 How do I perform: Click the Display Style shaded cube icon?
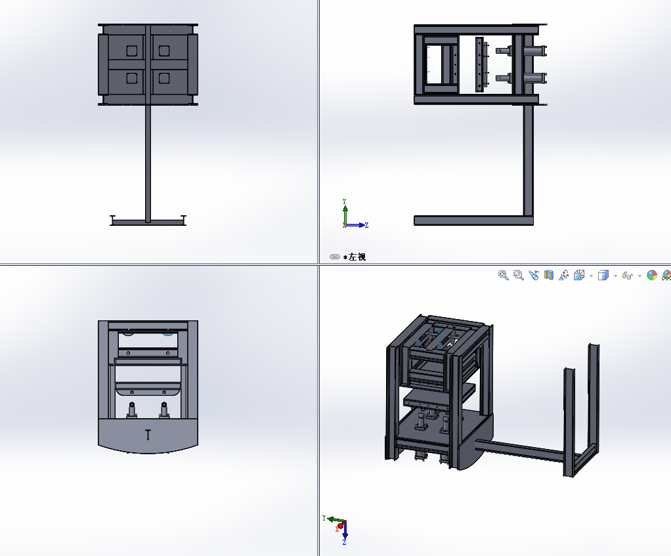[x=603, y=275]
